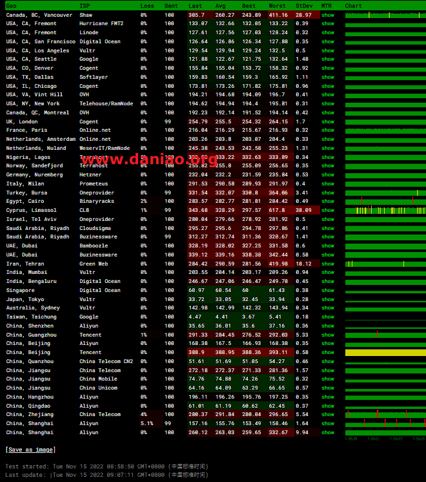Viewport: 426px width, 482px height.
Task: Select last value 4.47 for Taichung
Action: pos(195,317)
